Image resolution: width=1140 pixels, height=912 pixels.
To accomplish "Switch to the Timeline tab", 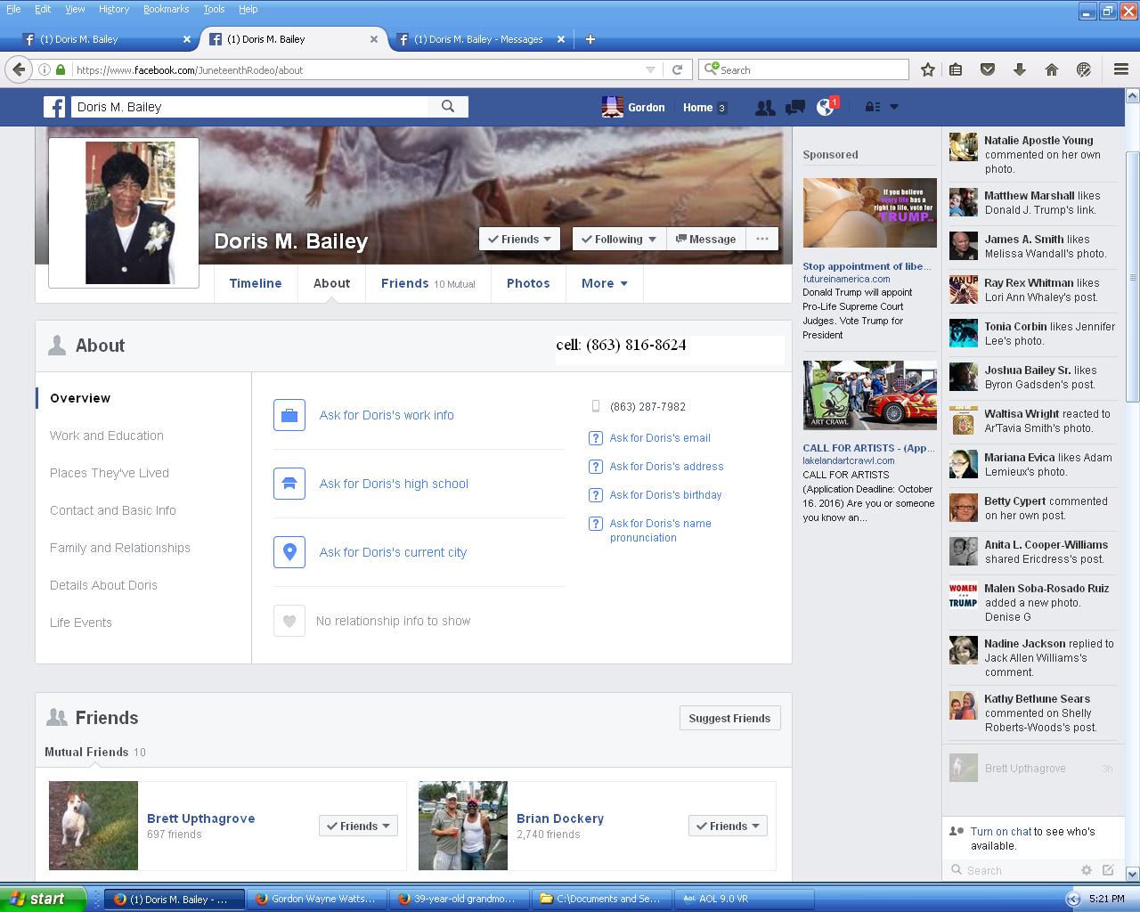I will tap(256, 283).
